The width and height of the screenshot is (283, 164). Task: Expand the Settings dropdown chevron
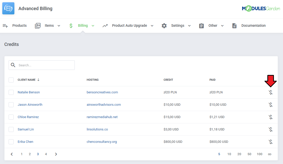(x=189, y=26)
